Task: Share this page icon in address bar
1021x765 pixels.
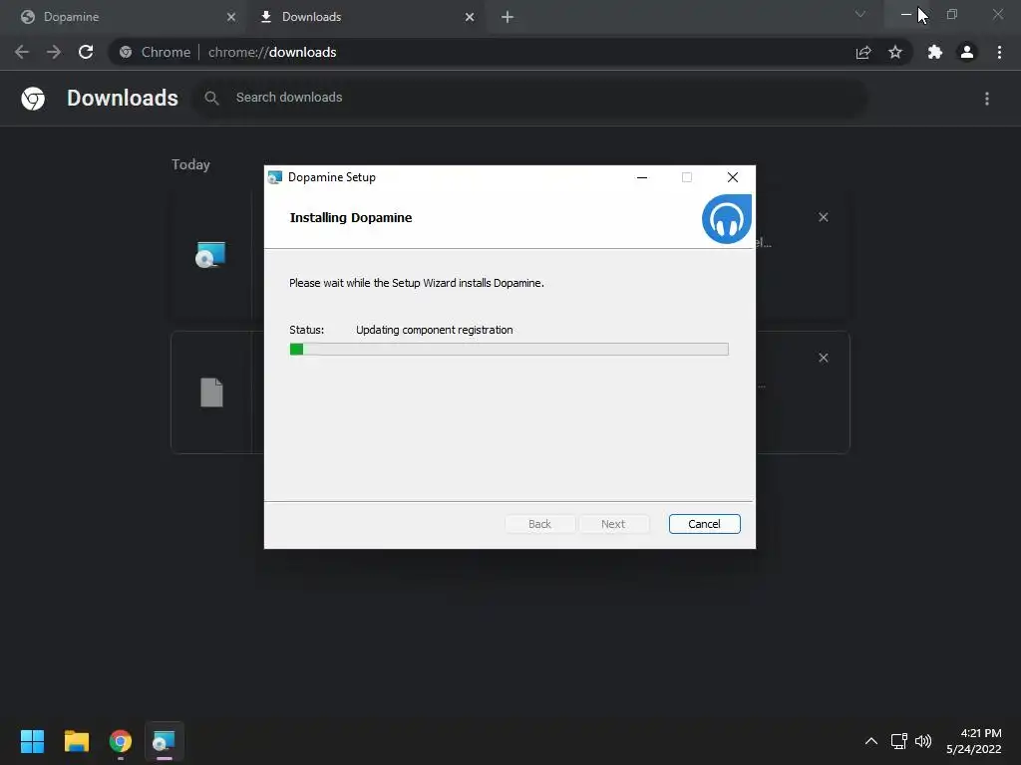Action: pos(863,52)
